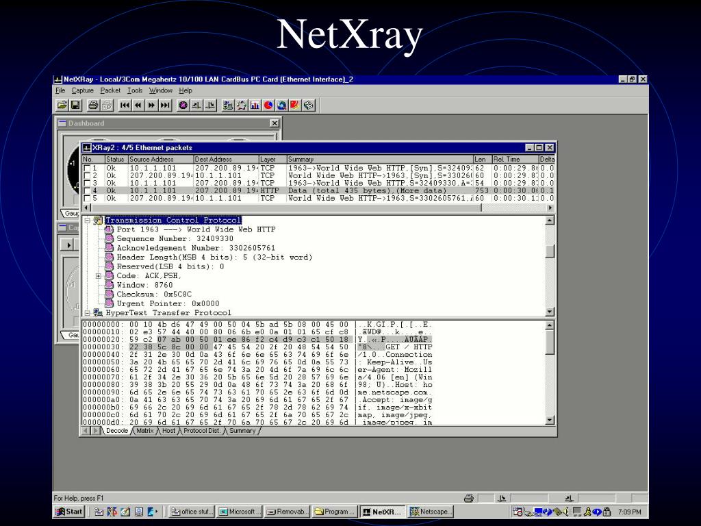The image size is (701, 526).
Task: Click the Urgent Pointer field icon
Action: click(109, 303)
